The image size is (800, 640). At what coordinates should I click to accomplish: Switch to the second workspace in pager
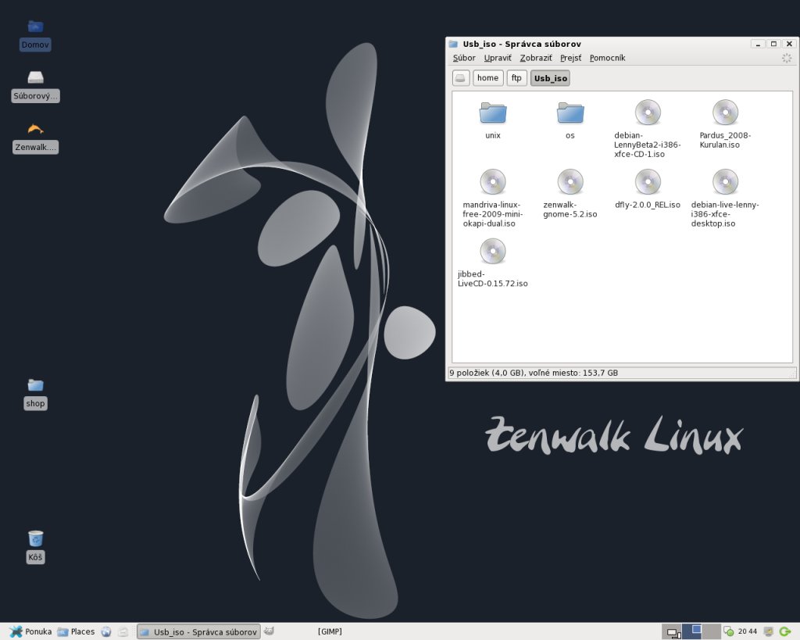(x=692, y=632)
